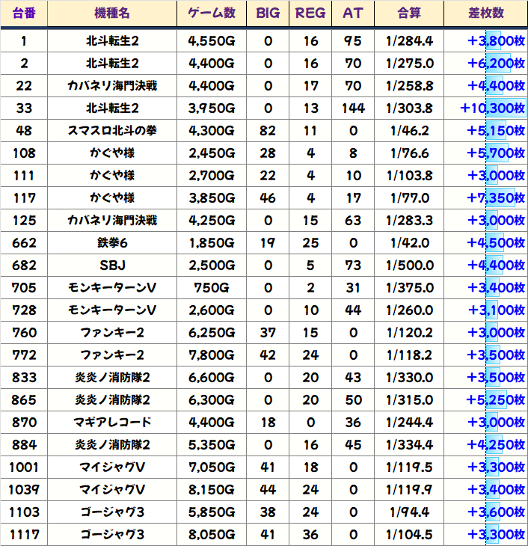Viewport: 528px width, 546px height.
Task: Click the 1/42.0 combined probability cell
Action: click(x=411, y=243)
